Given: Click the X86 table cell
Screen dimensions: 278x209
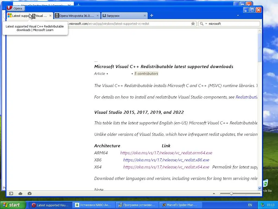Looking at the screenshot, I should pyautogui.click(x=98, y=160).
